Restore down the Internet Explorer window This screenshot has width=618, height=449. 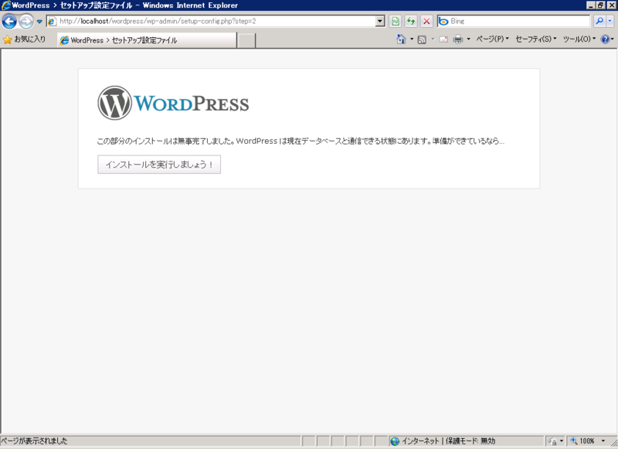click(600, 5)
